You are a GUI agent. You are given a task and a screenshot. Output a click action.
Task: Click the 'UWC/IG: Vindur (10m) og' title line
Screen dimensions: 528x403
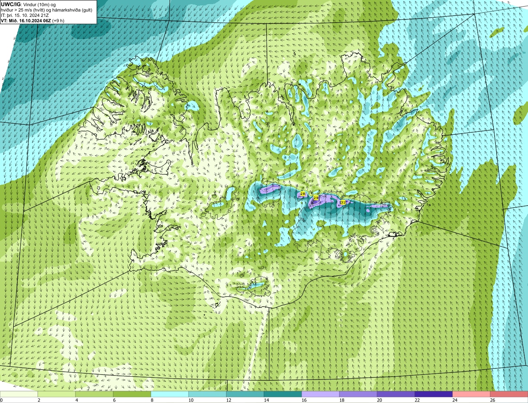[x=28, y=4]
